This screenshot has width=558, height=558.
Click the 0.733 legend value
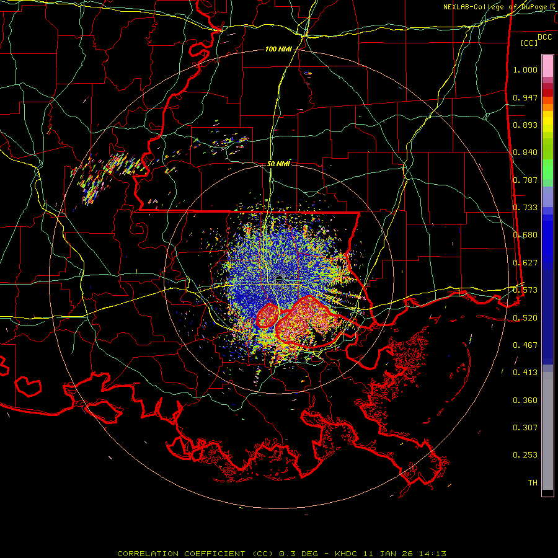coord(525,208)
